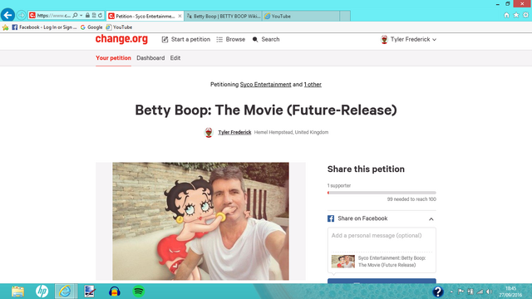
Task: Click the change.org logo
Action: point(121,39)
